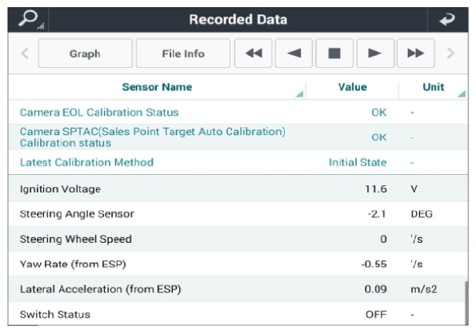Viewport: 476px width, 333px height.
Task: Click the Value column header
Action: coord(352,87)
